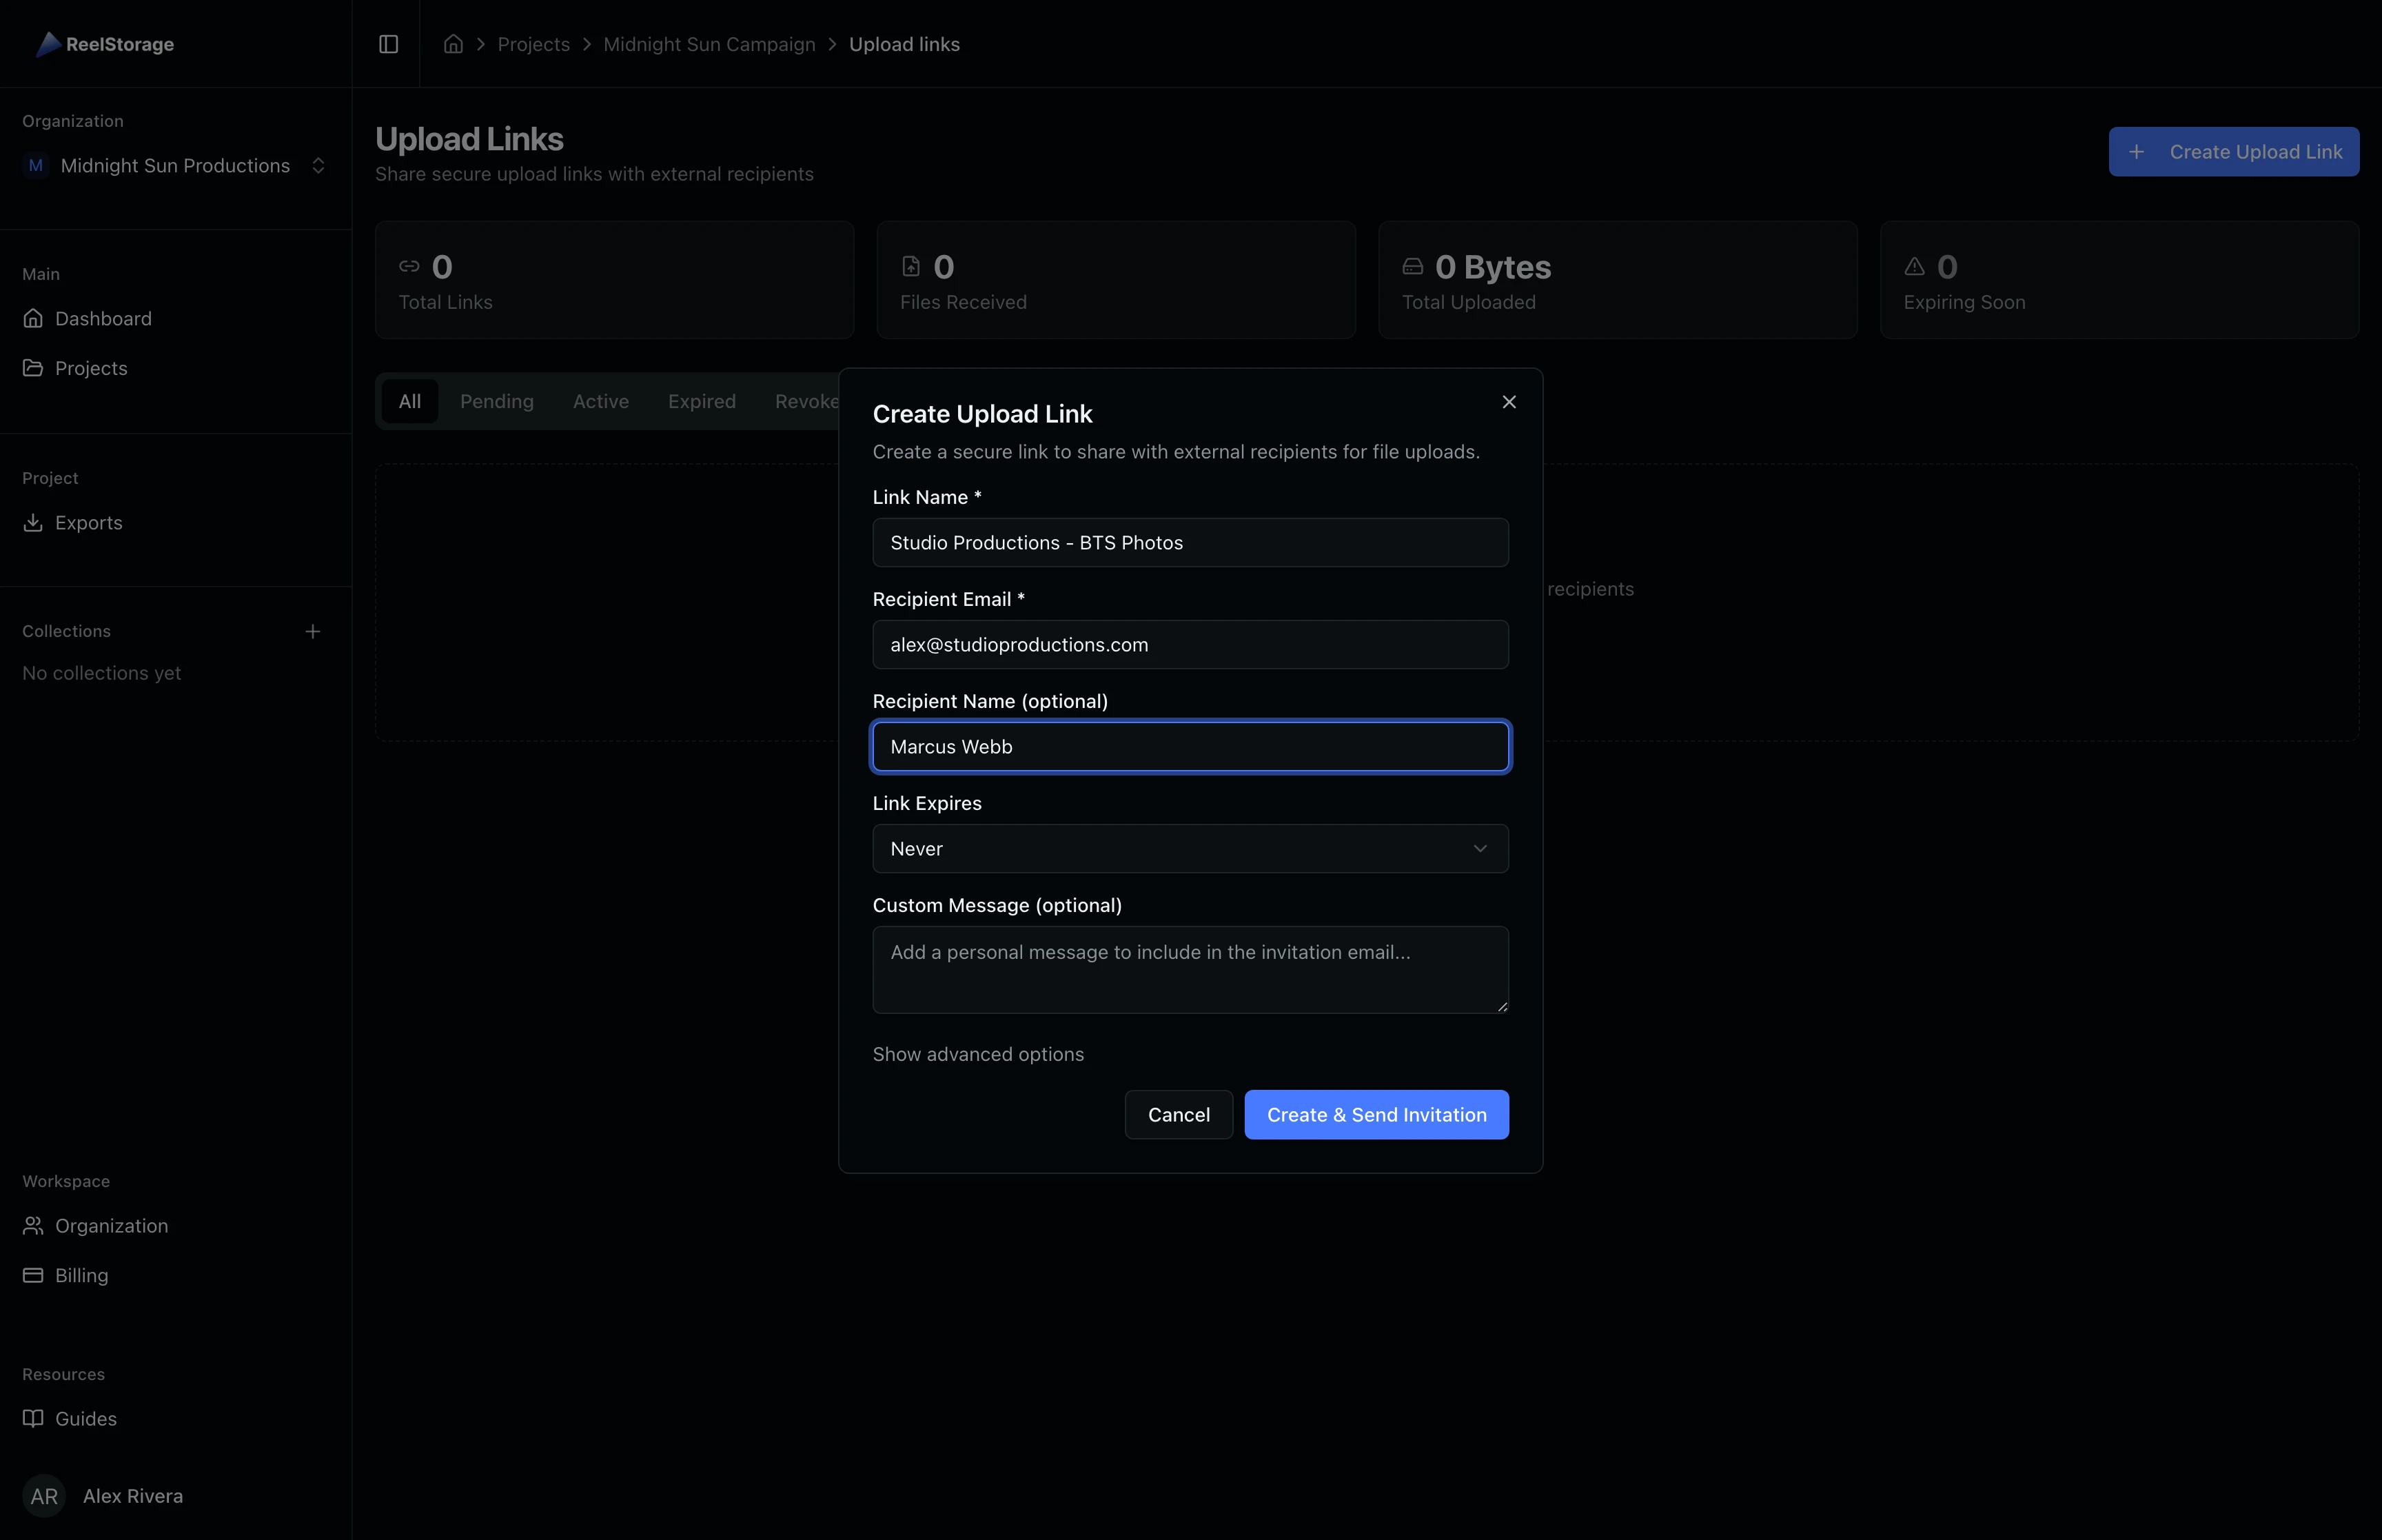Expand the advanced options in the dialog
The image size is (2382, 1540).
(977, 1054)
